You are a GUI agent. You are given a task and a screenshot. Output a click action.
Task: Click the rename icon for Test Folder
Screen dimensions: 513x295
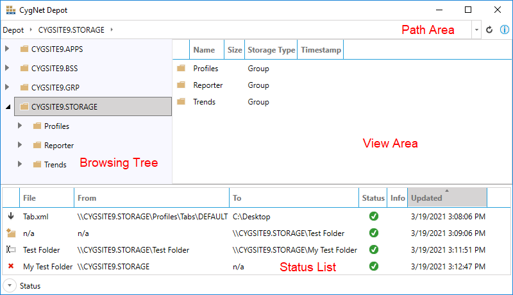(11, 249)
